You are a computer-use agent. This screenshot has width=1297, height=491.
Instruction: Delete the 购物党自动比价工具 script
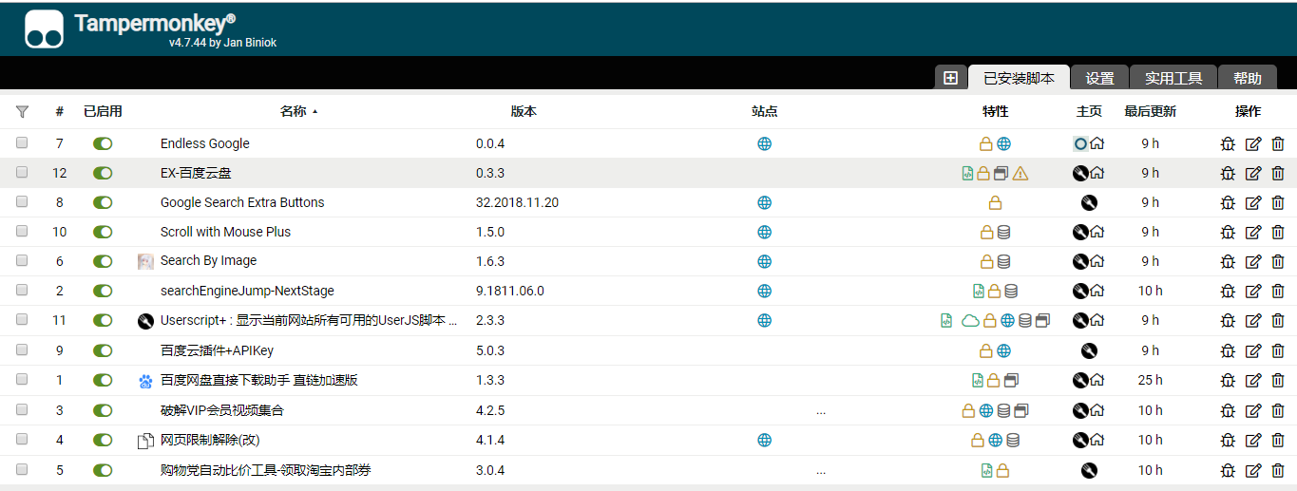point(1277,470)
